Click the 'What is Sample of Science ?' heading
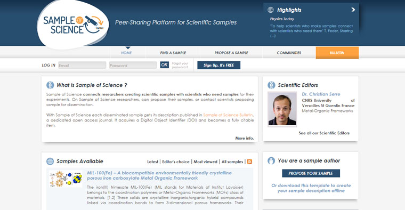 tap(92, 85)
